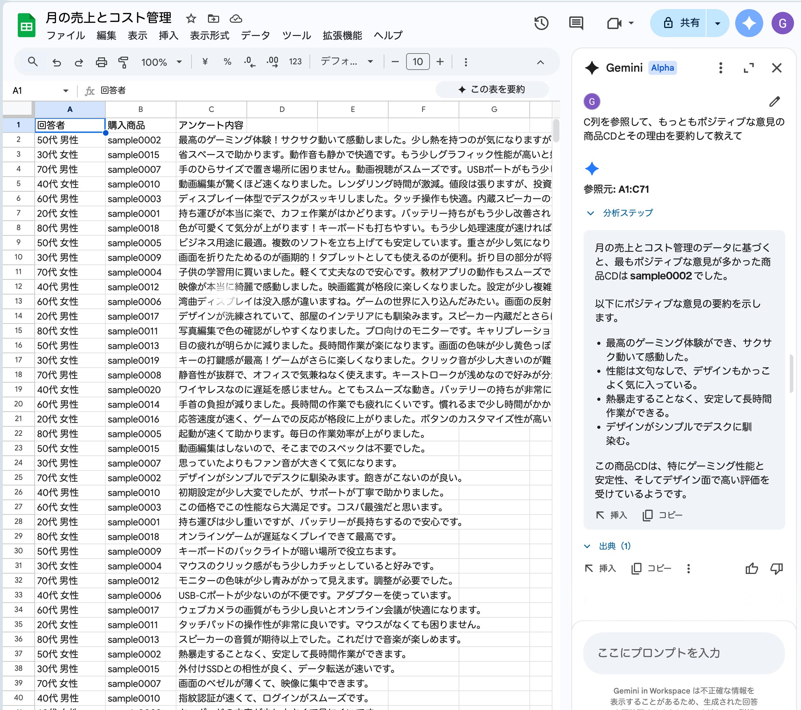This screenshot has width=801, height=710.
Task: Open version history
Action: 542,23
